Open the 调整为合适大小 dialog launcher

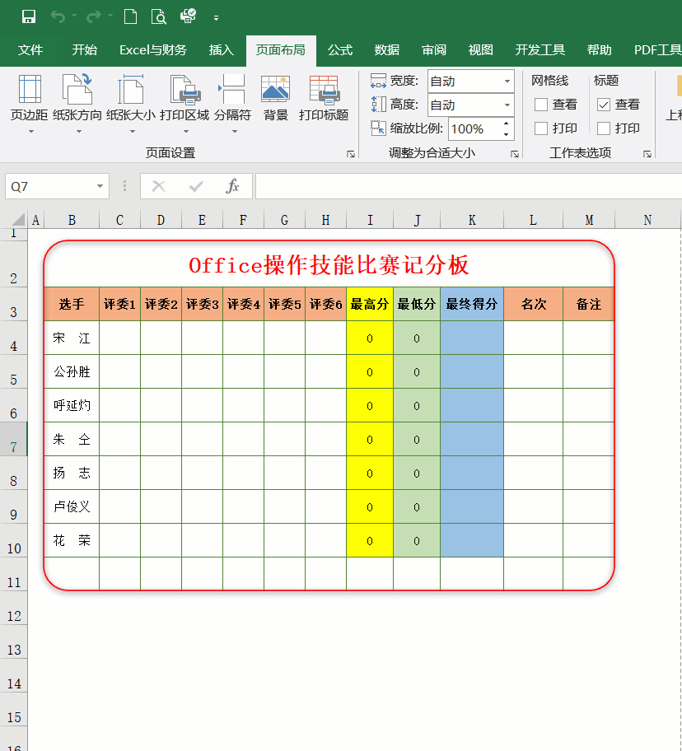515,154
